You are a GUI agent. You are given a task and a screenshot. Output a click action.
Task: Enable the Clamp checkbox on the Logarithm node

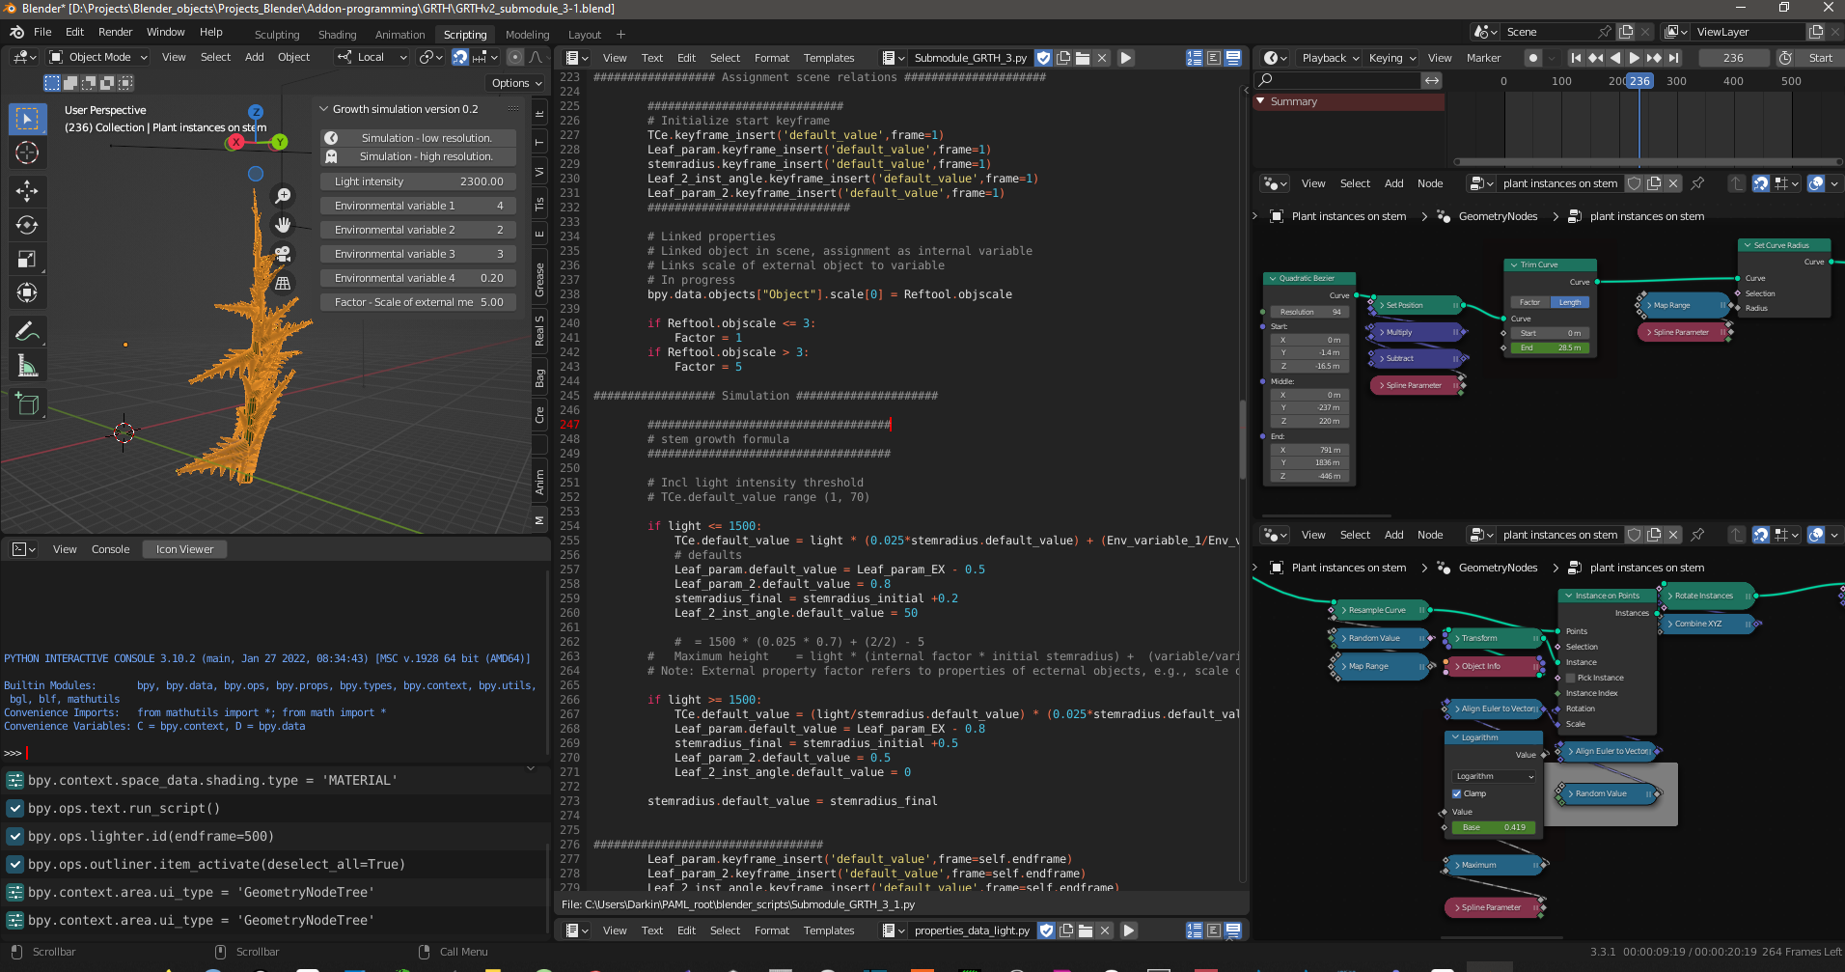click(x=1458, y=792)
